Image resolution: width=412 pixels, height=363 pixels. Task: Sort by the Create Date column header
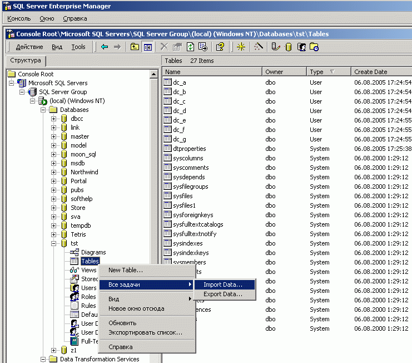381,72
